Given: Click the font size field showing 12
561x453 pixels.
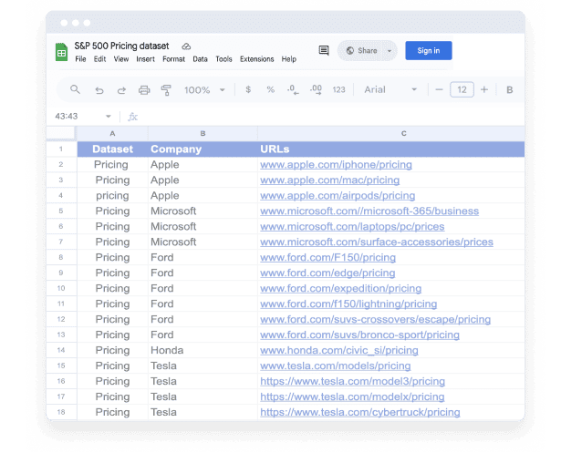Looking at the screenshot, I should (462, 89).
